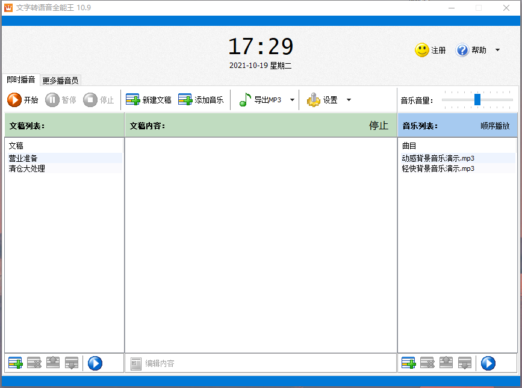522x388 pixels.
Task: Expand the 导出MP3 dropdown arrow
Action: click(x=293, y=100)
